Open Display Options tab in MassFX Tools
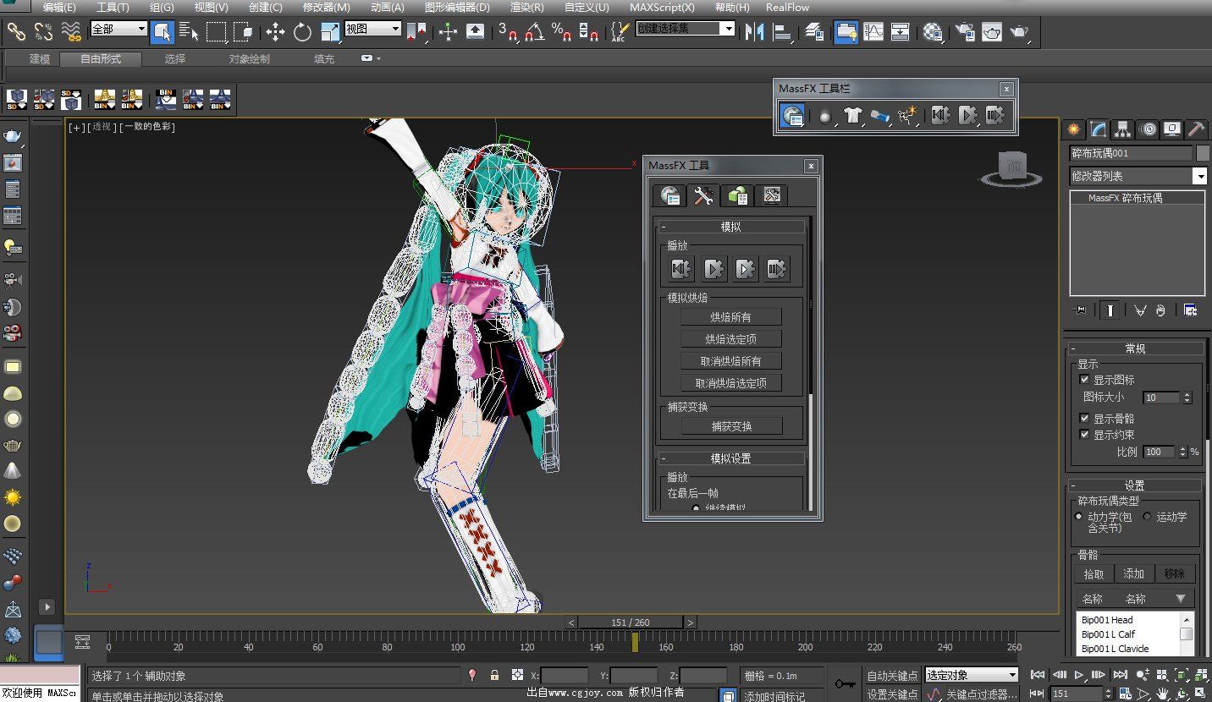The height and width of the screenshot is (702, 1212). [771, 196]
